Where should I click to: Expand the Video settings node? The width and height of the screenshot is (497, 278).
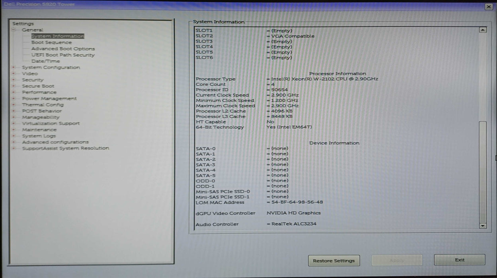(14, 73)
